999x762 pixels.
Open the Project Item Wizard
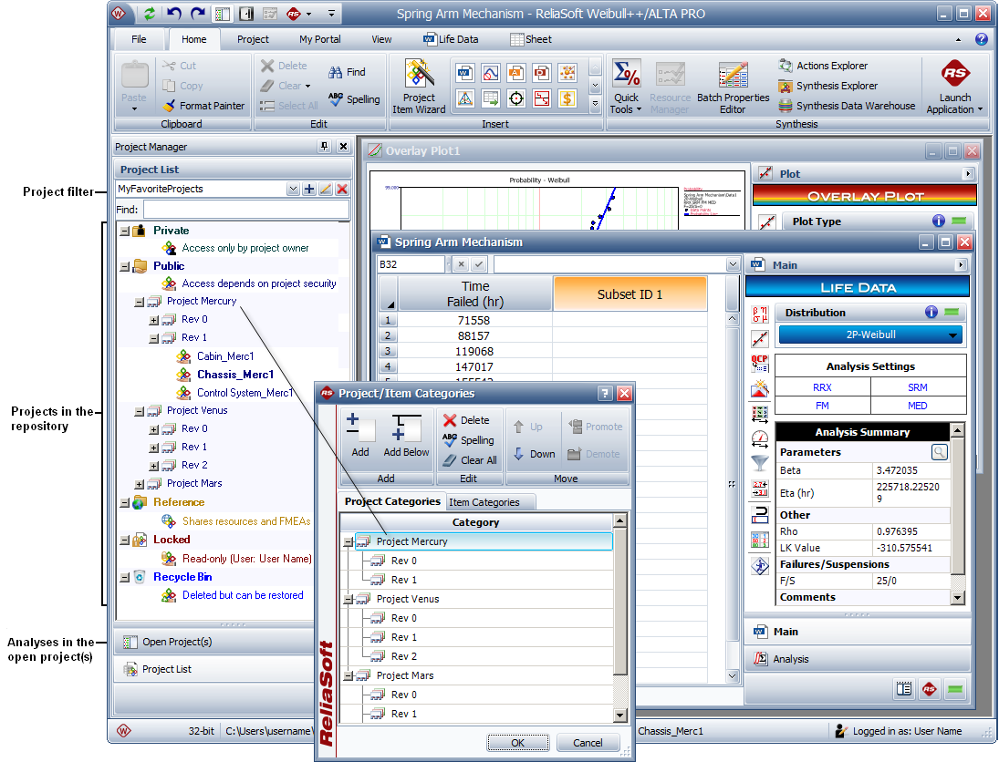coord(419,88)
